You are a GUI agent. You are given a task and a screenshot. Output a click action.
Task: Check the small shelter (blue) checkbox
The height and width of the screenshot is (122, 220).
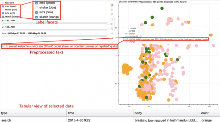[3, 10]
